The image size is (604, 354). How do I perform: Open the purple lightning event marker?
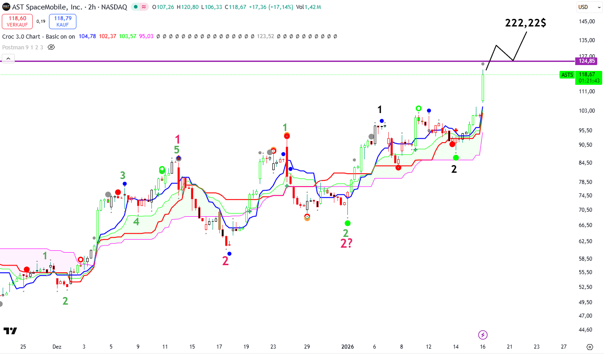[483, 335]
